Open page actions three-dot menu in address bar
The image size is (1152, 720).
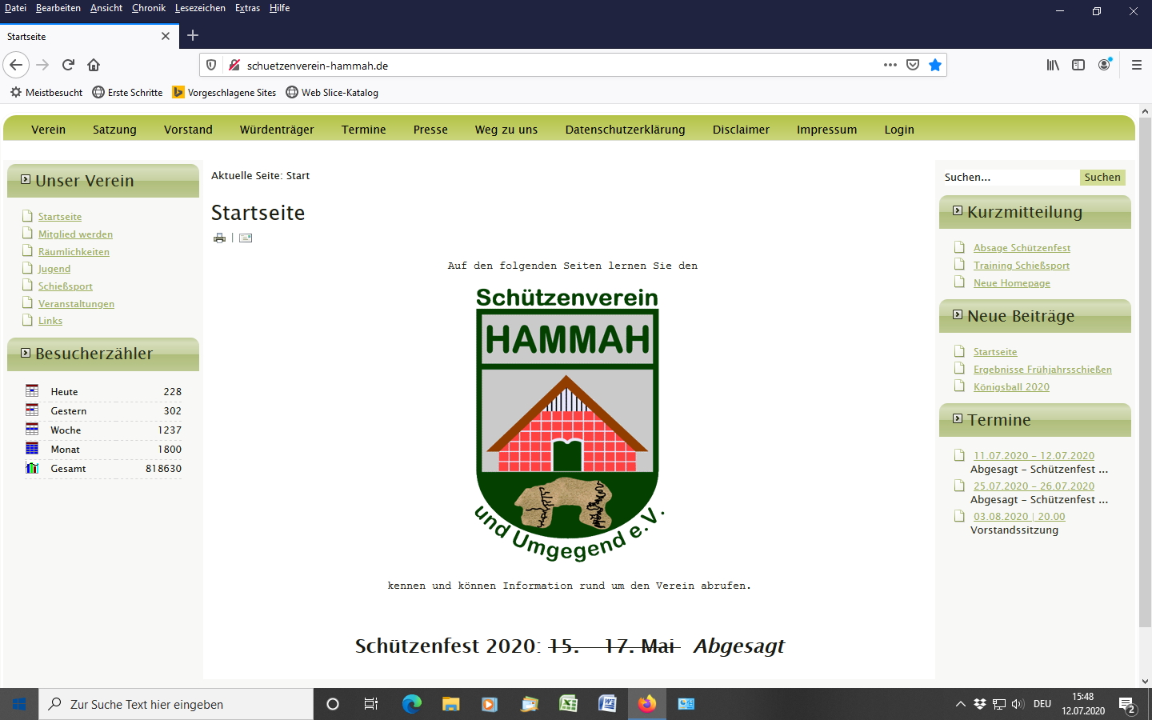890,65
